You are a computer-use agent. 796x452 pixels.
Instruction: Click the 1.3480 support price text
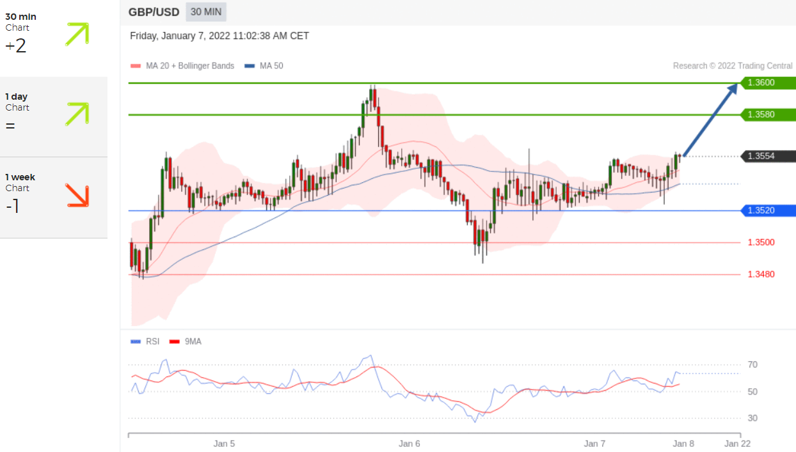(761, 274)
